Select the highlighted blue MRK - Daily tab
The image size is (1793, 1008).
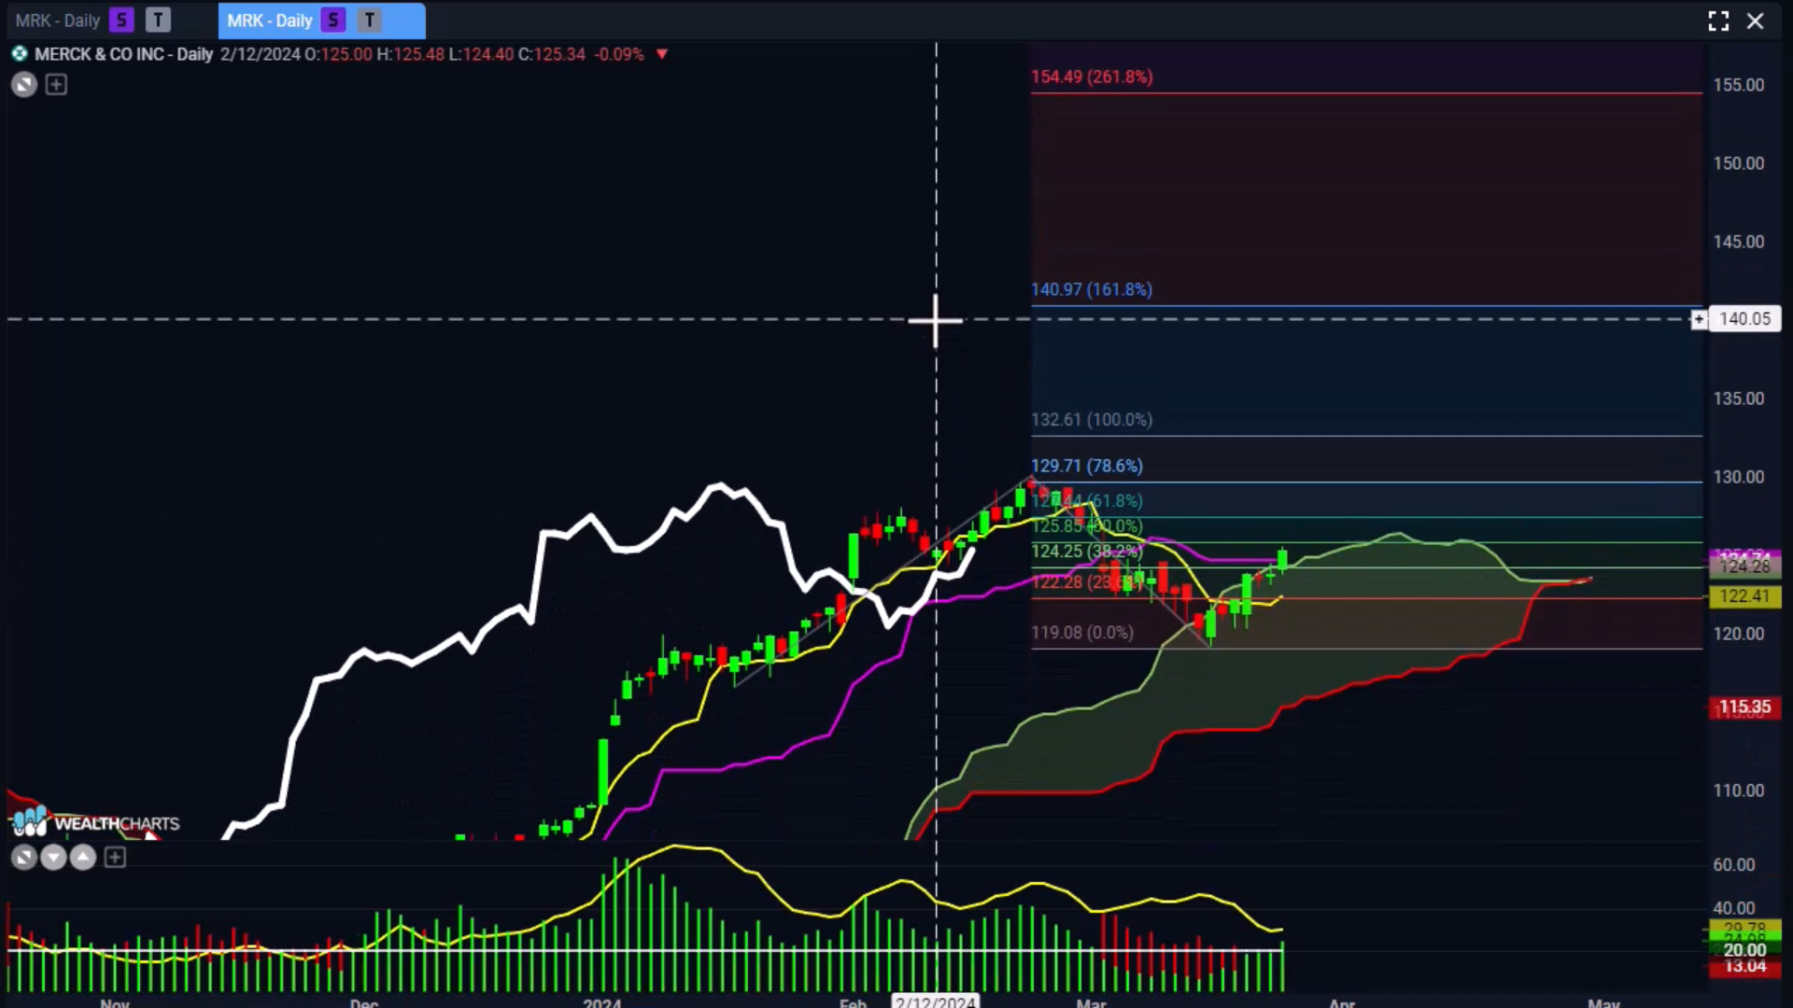(x=321, y=21)
